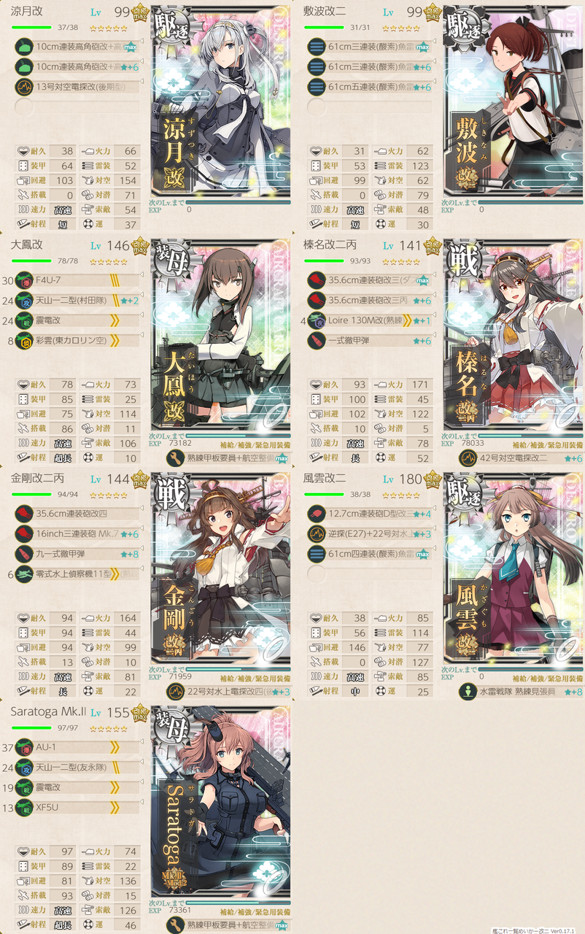Click the radar icon beside 13号対空電探改(後期型)
The width and height of the screenshot is (585, 934).
(x=24, y=87)
